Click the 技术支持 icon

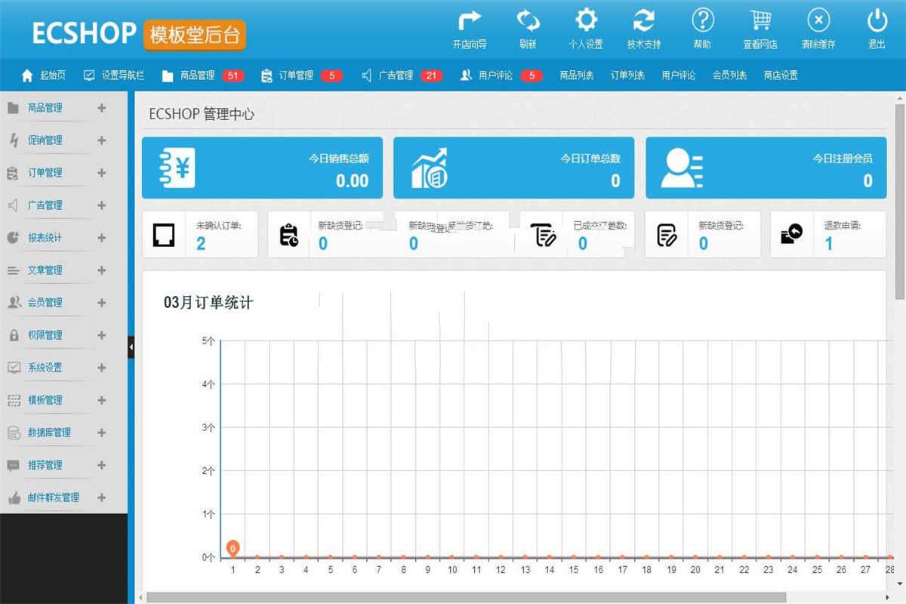(x=644, y=20)
